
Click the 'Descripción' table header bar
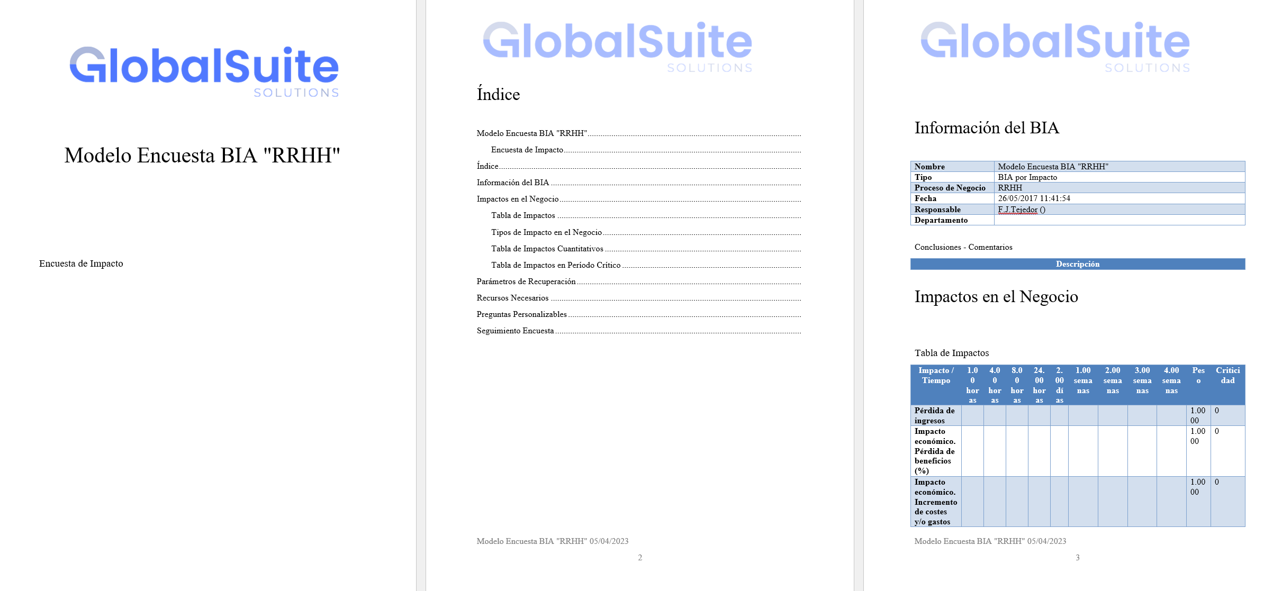(1078, 264)
